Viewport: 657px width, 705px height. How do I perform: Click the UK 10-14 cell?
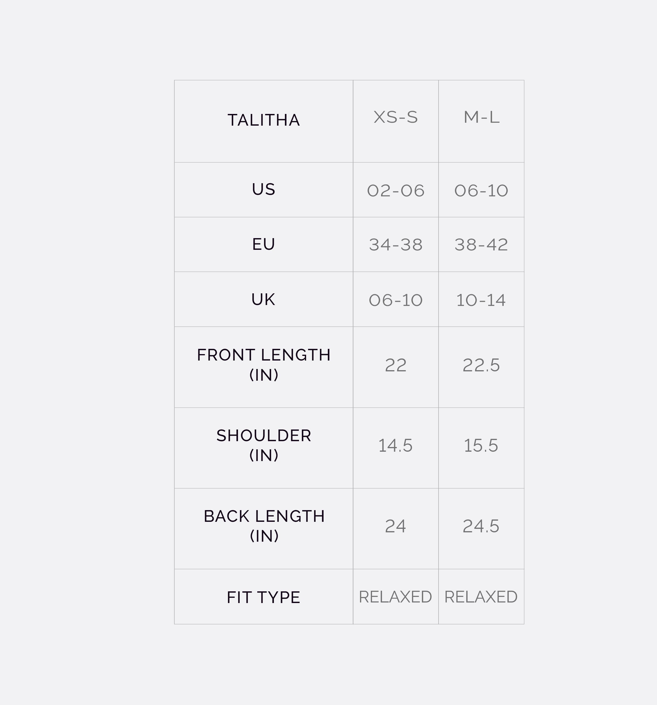pyautogui.click(x=481, y=300)
